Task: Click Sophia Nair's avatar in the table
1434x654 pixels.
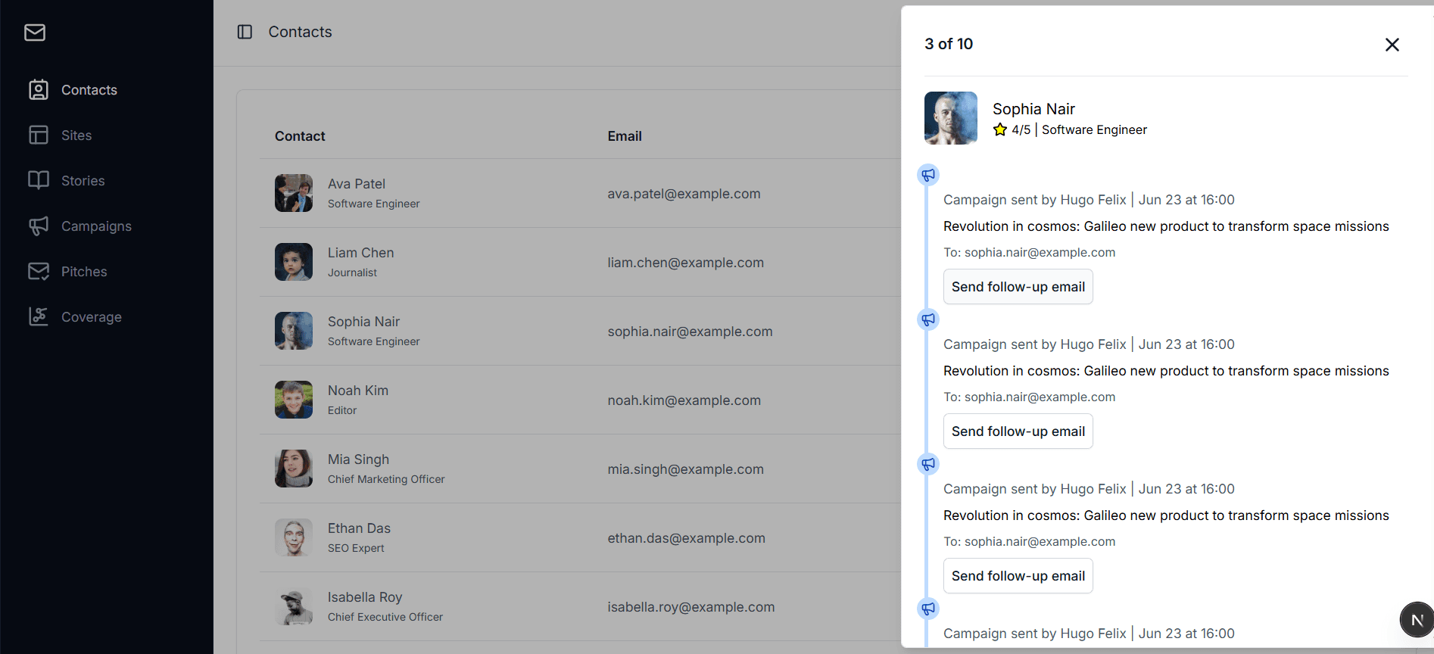Action: pos(294,331)
